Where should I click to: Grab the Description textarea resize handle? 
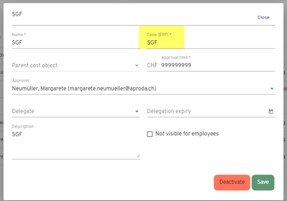click(138, 156)
